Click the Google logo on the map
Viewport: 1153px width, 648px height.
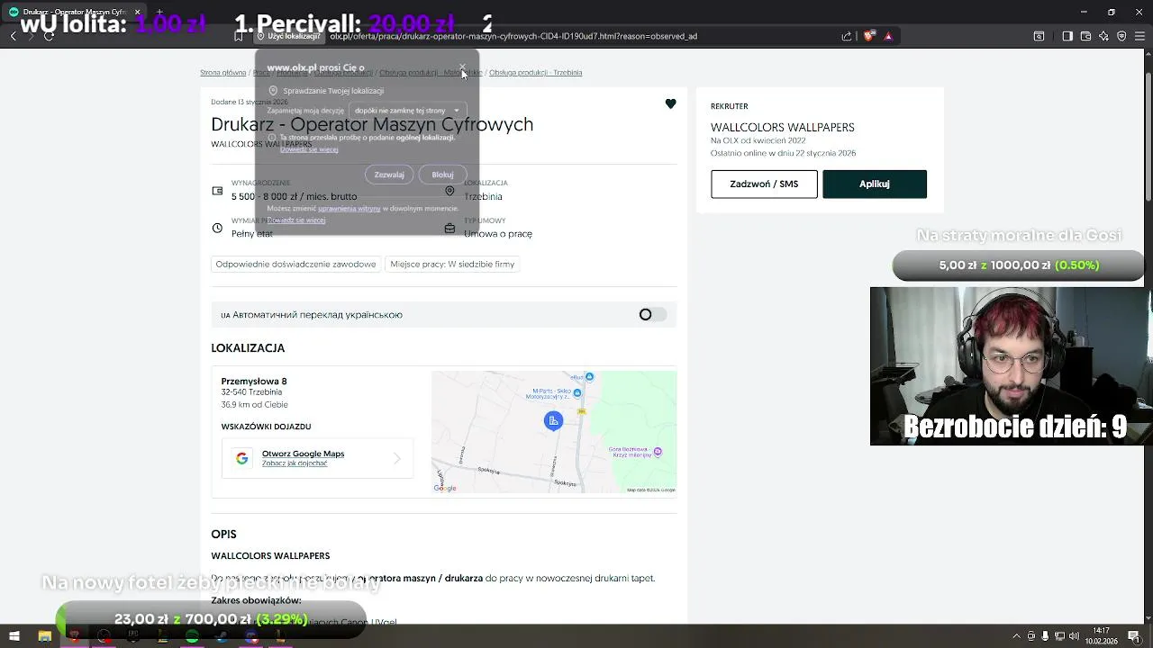pyautogui.click(x=445, y=488)
